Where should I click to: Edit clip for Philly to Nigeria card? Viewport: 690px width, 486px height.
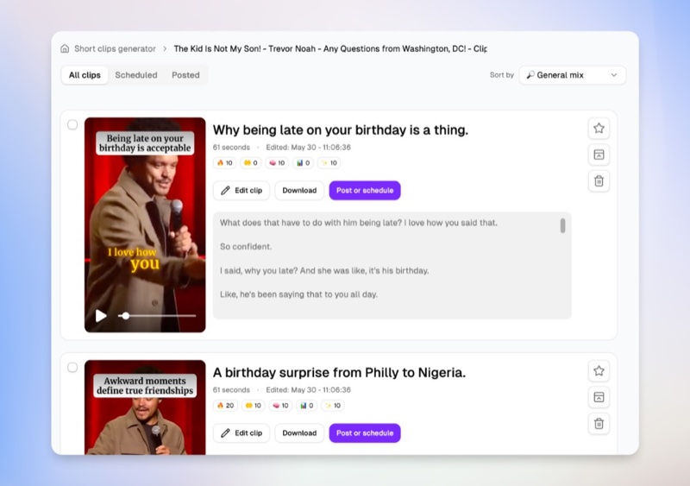coord(241,433)
